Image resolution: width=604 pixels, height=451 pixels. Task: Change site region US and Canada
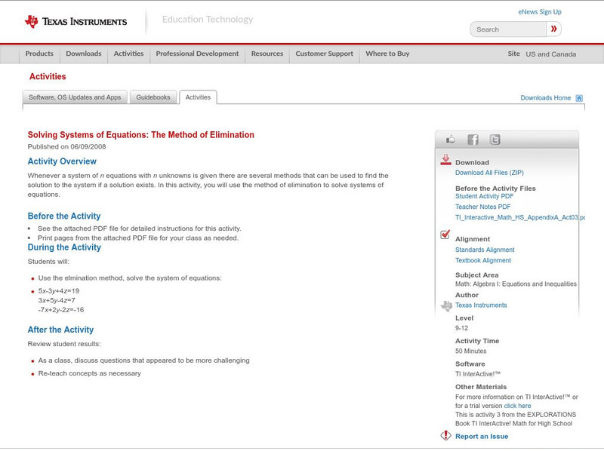coord(551,54)
